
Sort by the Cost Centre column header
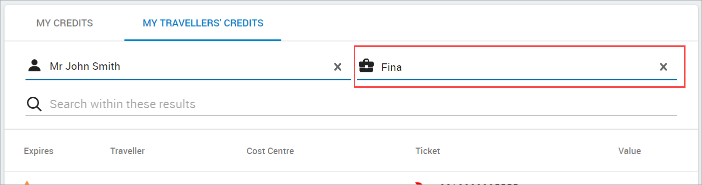point(270,151)
